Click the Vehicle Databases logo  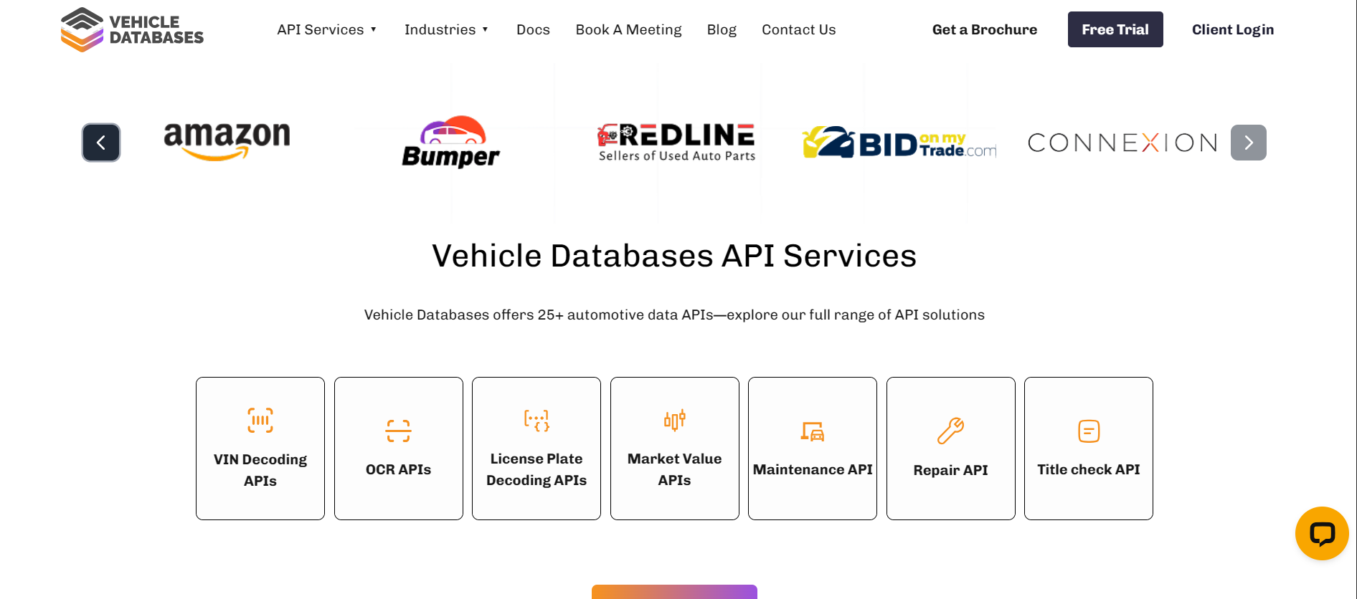[132, 29]
